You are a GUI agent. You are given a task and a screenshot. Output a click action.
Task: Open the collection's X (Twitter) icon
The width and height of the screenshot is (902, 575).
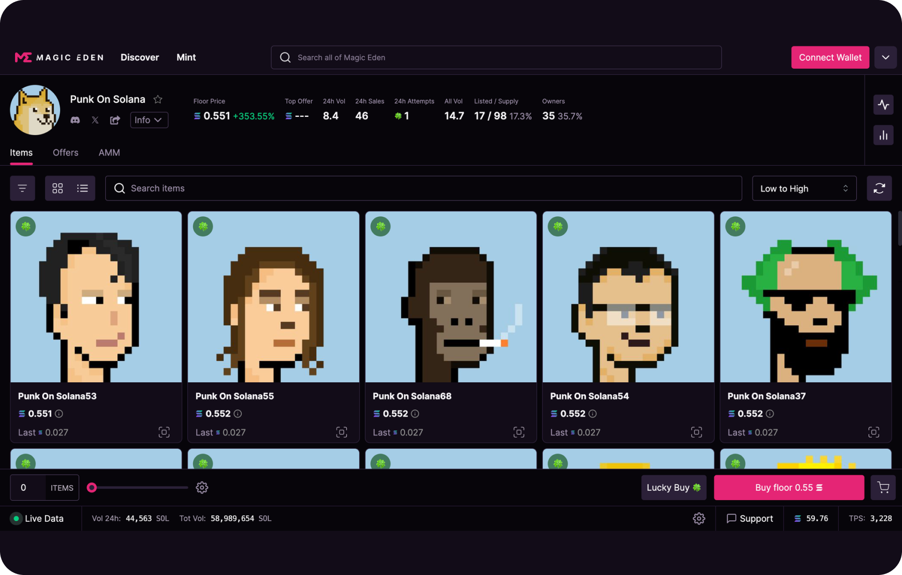pos(95,120)
